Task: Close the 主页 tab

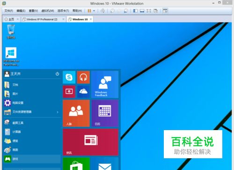Action: 18,19
